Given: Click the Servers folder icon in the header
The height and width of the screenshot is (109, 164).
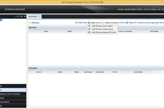Looking at the screenshot, I should coord(30,23).
